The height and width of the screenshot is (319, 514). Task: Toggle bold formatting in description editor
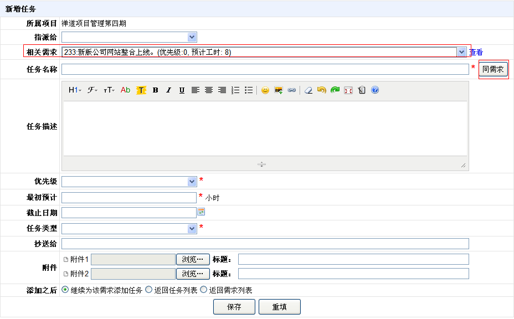point(156,90)
